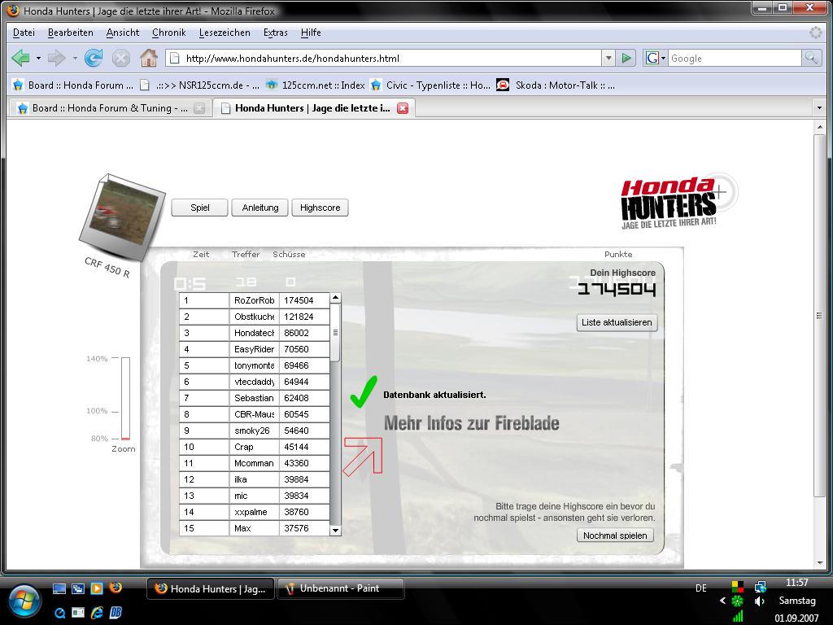Click the blue DB quick launch icon
Screen dimensions: 833x625
click(116, 613)
